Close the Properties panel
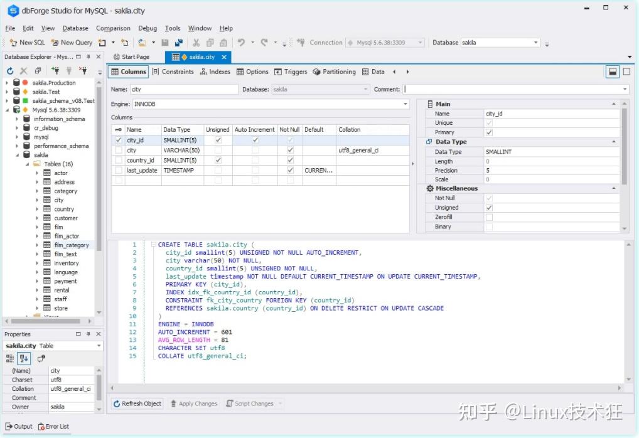This screenshot has height=438, width=639. tap(98, 334)
